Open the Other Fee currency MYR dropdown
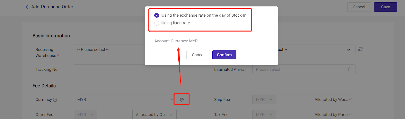The image size is (405, 119). point(85,115)
